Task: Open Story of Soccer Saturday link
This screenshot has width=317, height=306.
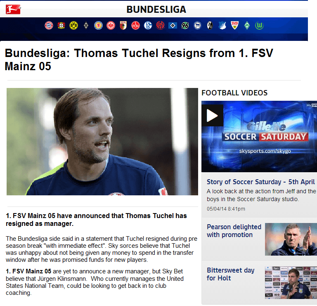Action: tap(260, 182)
